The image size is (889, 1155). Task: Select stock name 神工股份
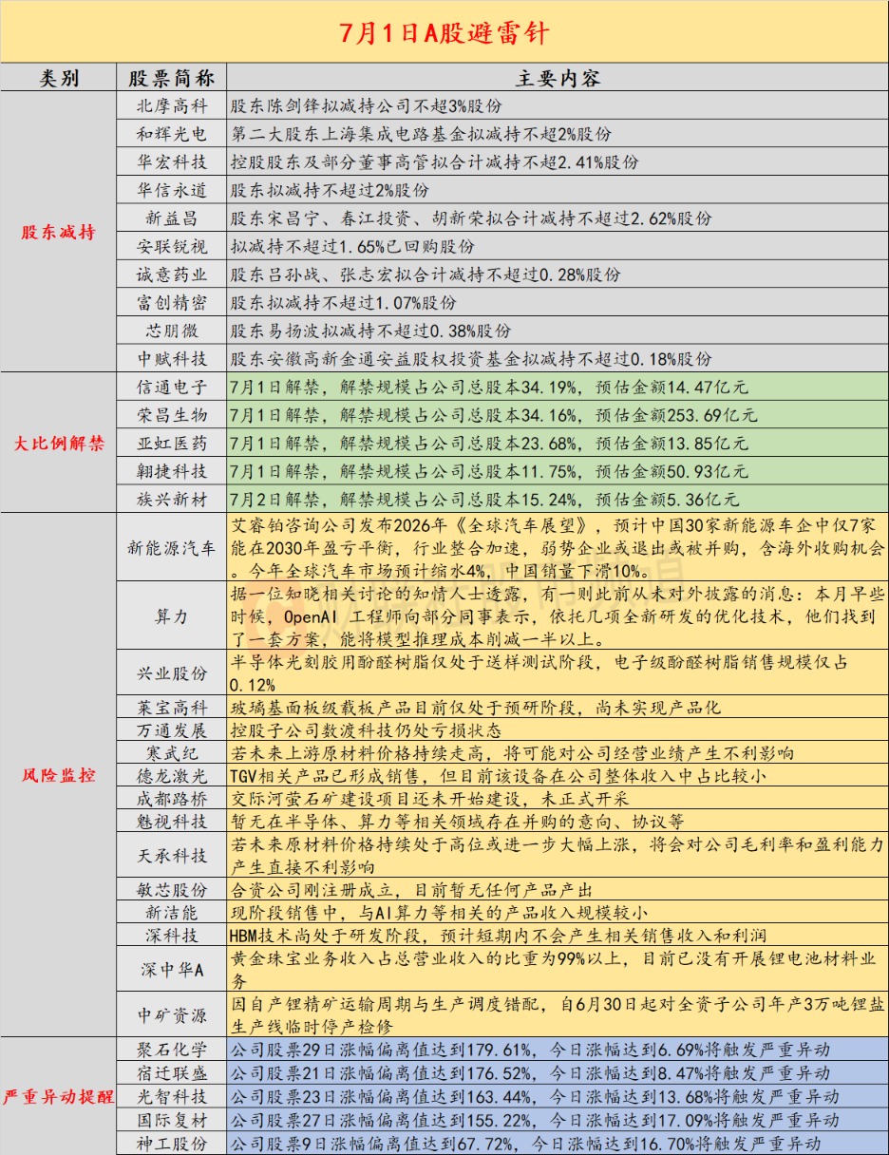[172, 1144]
